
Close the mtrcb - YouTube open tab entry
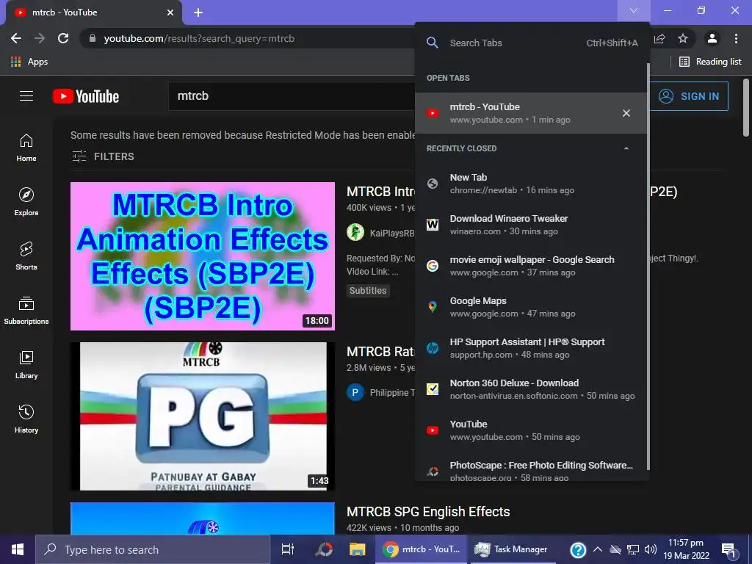626,113
